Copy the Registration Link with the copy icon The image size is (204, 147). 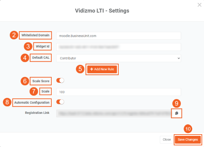tap(177, 113)
